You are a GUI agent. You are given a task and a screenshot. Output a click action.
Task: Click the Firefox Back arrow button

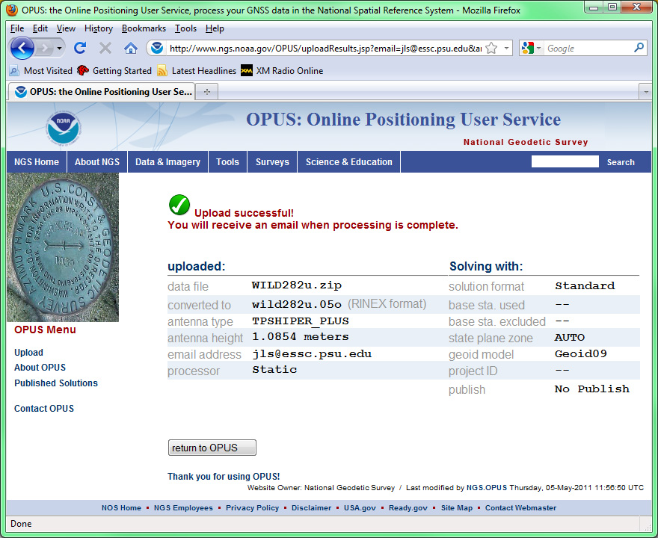[x=22, y=48]
